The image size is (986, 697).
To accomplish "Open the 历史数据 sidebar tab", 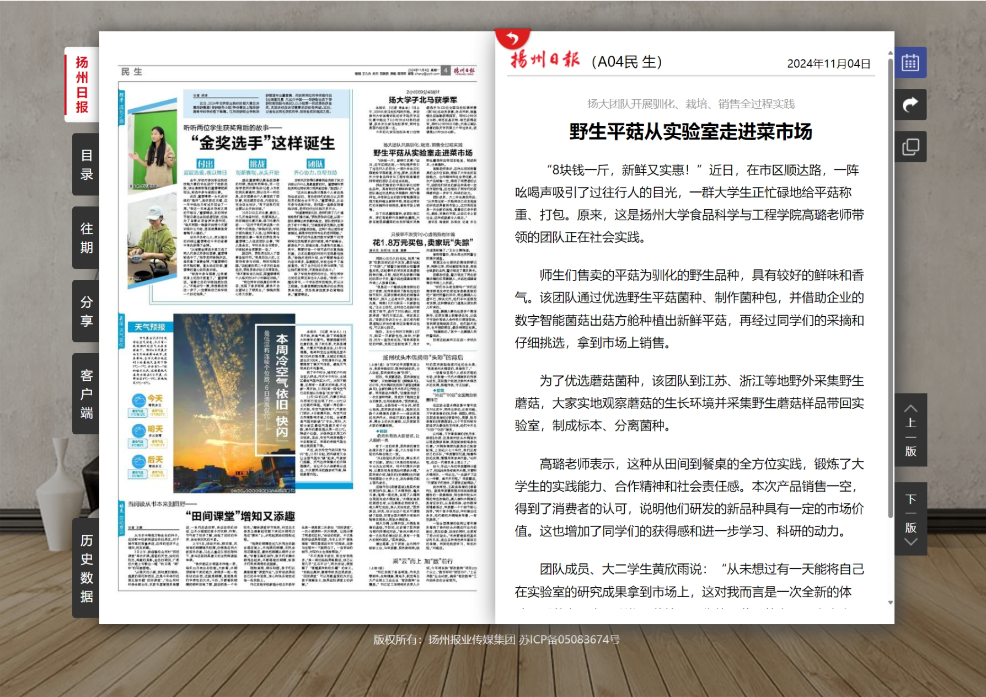I will (x=86, y=568).
